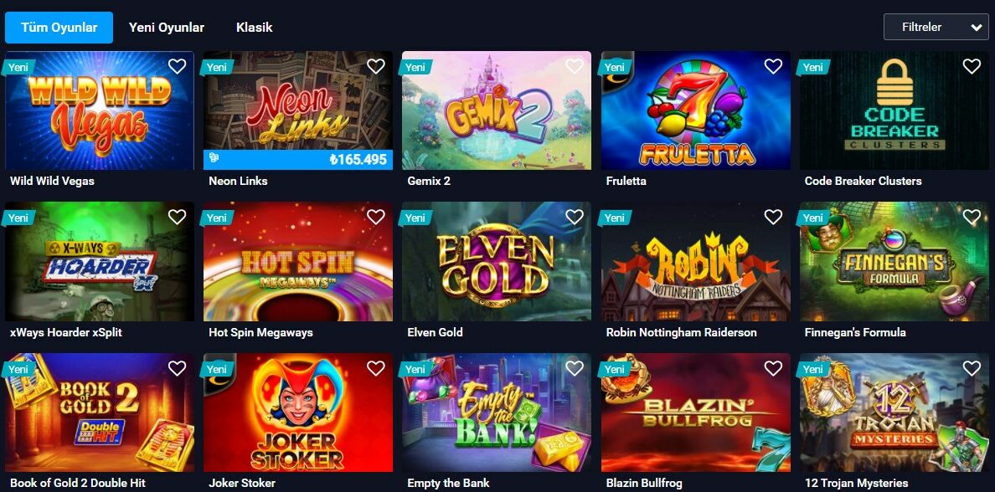Switch to the Yeni Oyunlar tab
Screen dimensions: 995x492
pyautogui.click(x=167, y=28)
